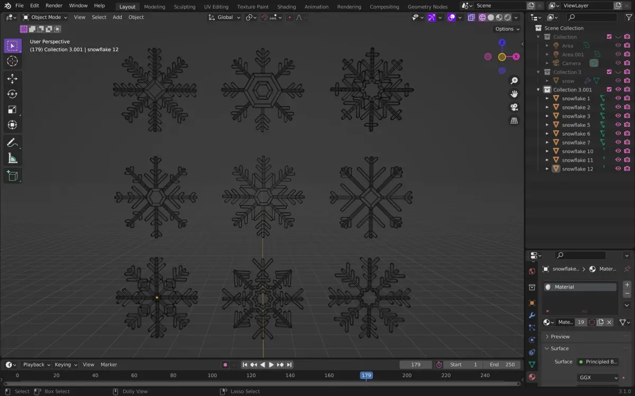Open the shading options dropdown arrow

point(515,17)
